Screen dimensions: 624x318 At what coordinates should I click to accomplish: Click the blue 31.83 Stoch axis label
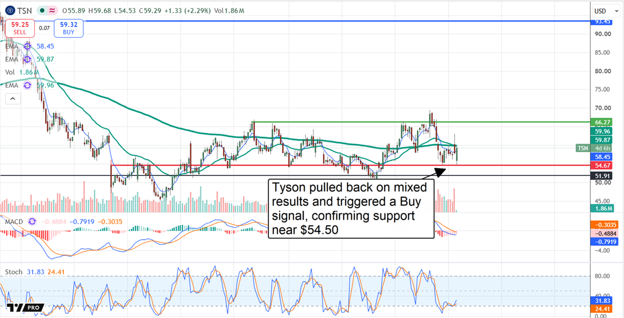click(x=602, y=299)
